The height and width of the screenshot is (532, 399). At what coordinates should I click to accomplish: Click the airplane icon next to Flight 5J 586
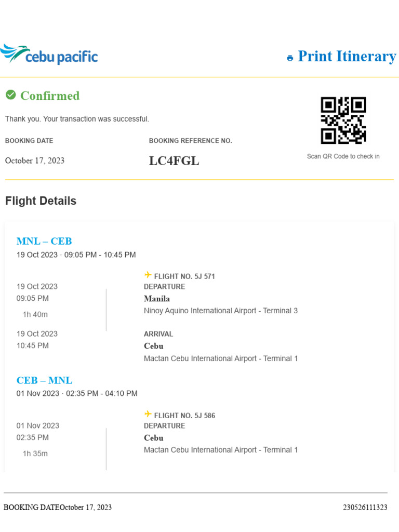click(x=148, y=414)
